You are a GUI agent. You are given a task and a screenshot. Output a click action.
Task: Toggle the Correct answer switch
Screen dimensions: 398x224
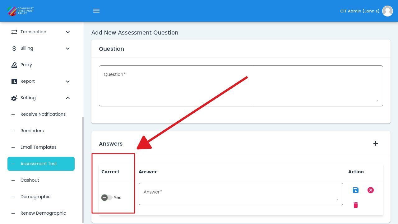pyautogui.click(x=107, y=198)
